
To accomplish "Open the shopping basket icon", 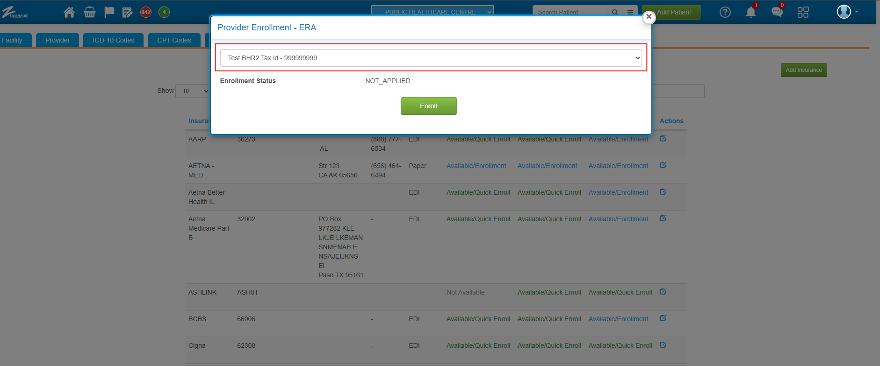I will coord(89,12).
